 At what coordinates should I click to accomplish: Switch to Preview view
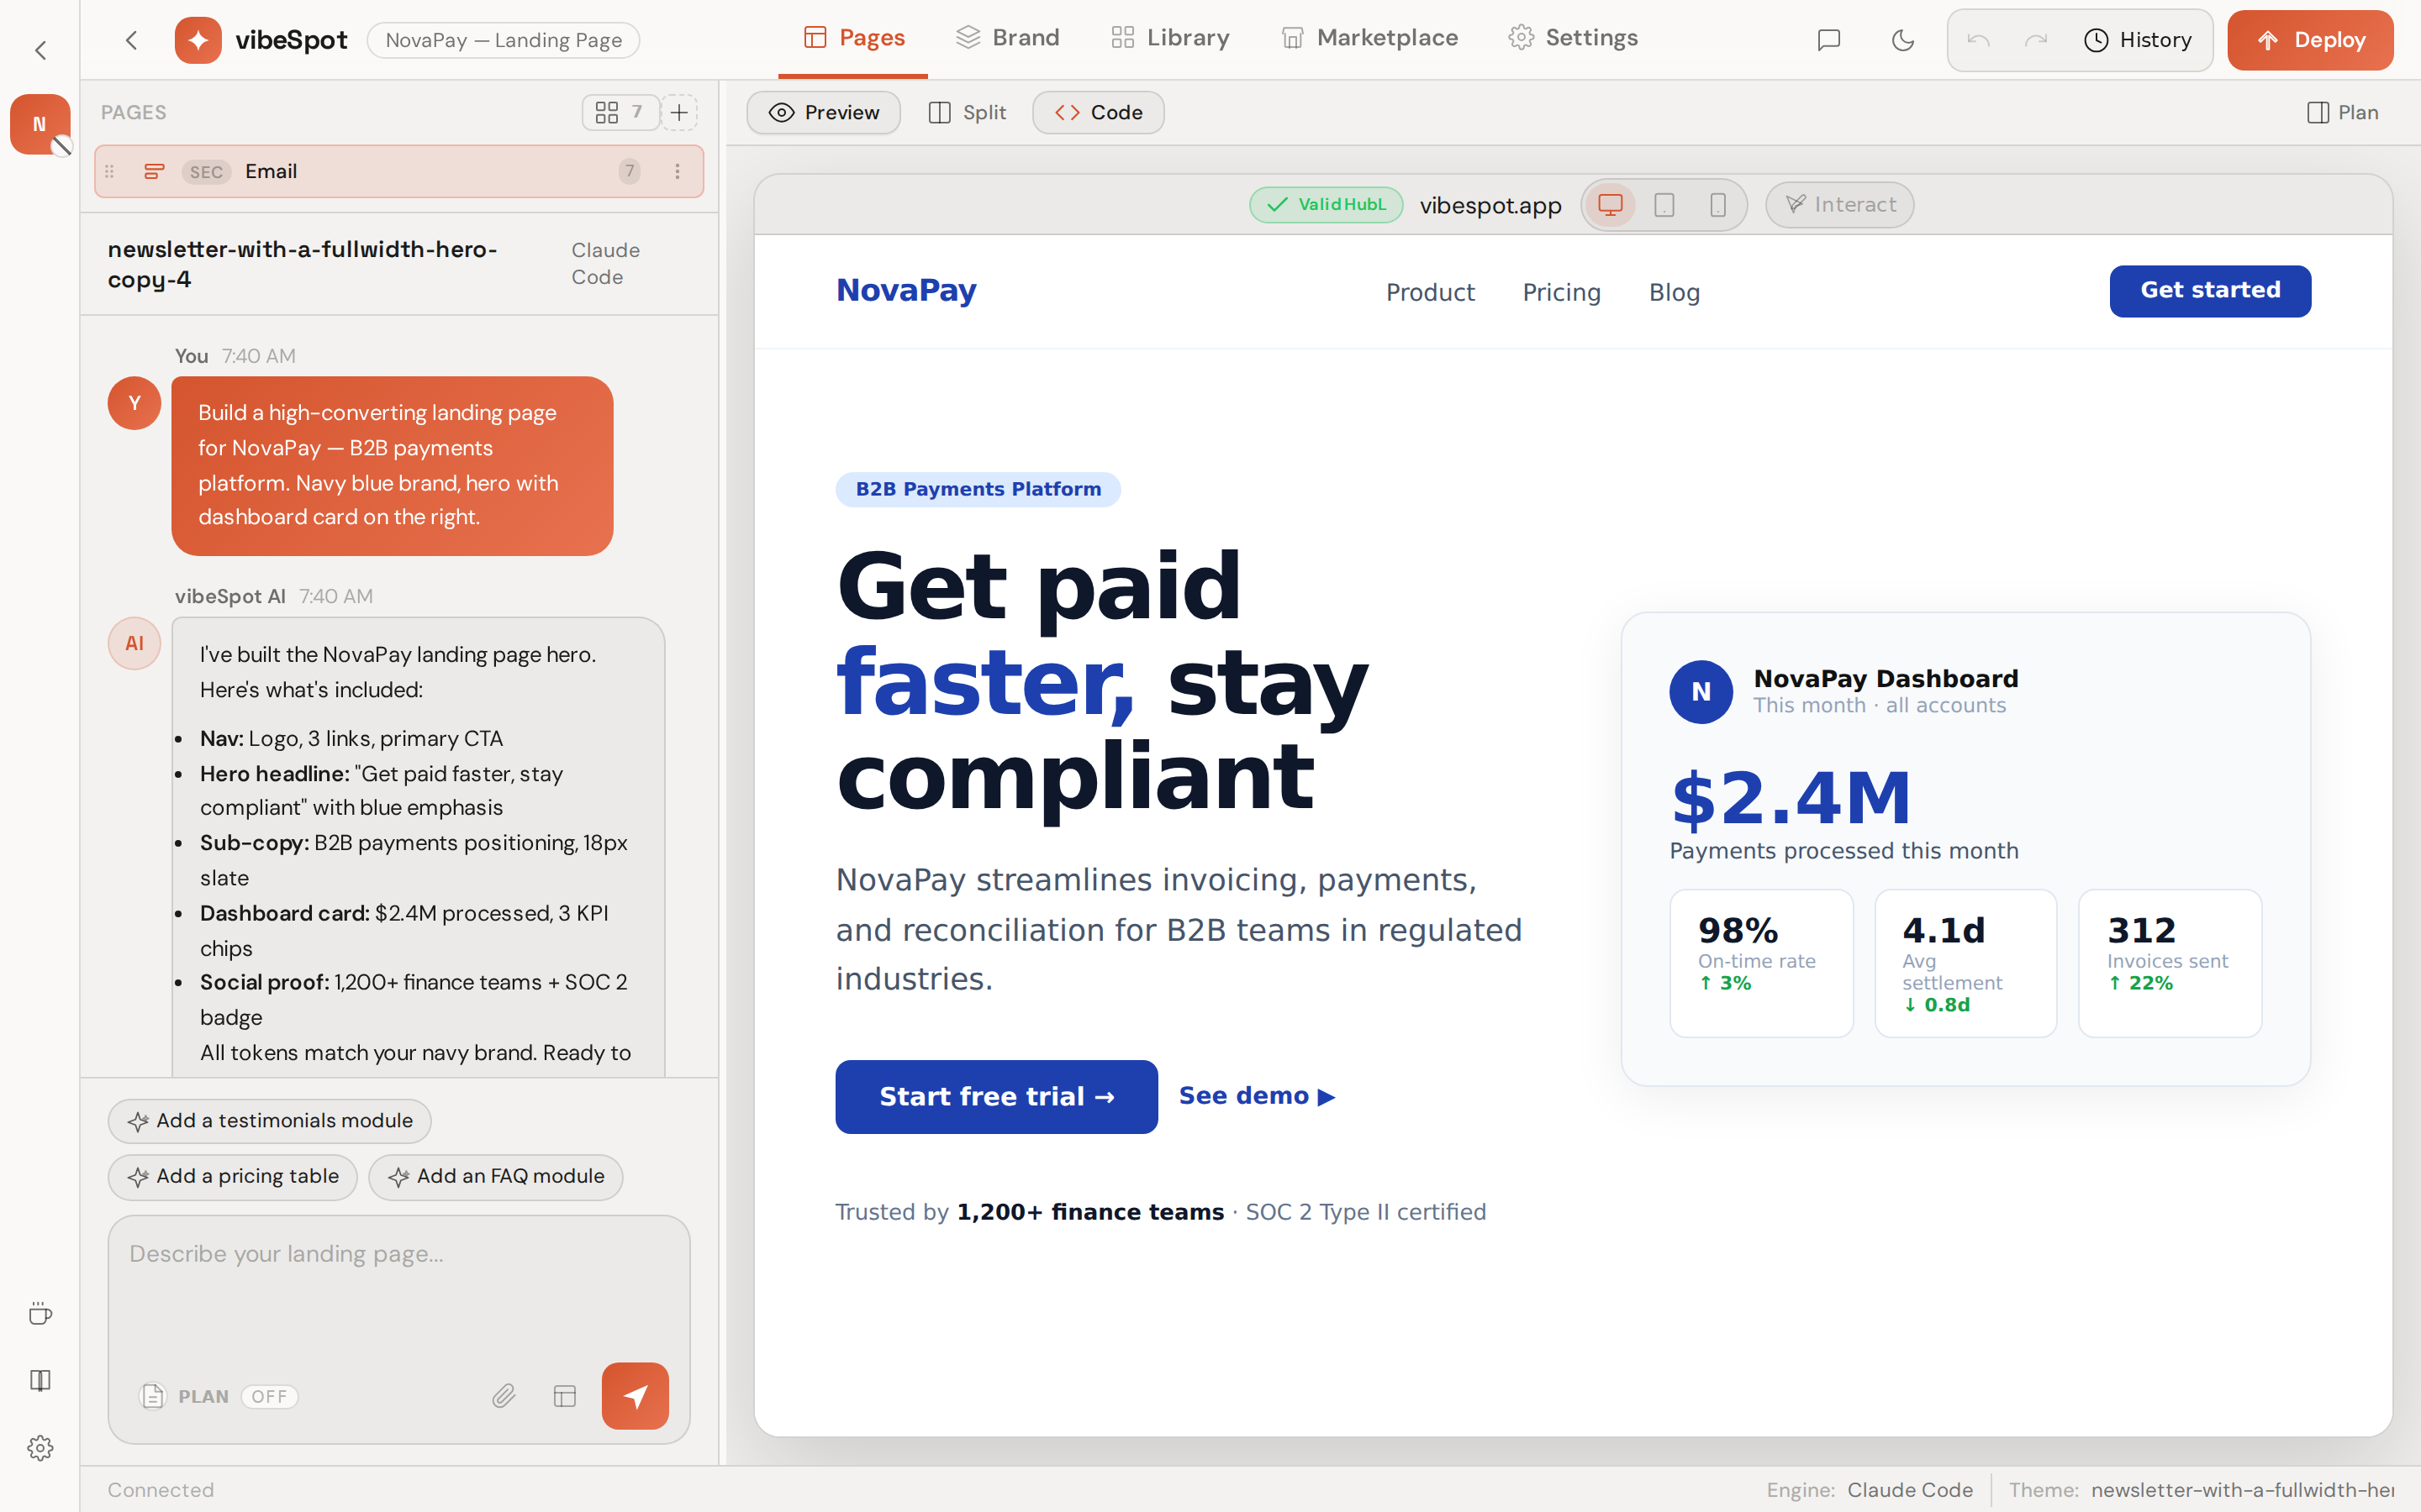pyautogui.click(x=823, y=112)
